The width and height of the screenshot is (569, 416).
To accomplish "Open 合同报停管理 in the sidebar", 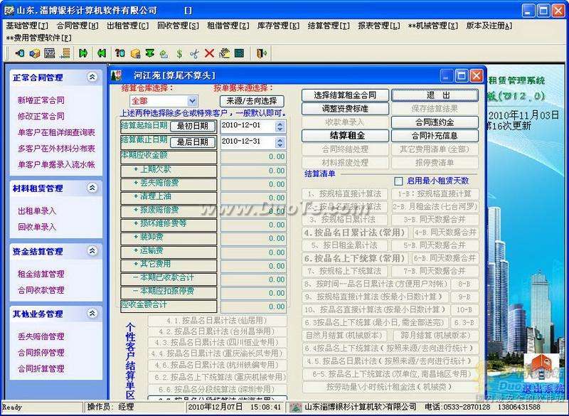I will [x=41, y=352].
